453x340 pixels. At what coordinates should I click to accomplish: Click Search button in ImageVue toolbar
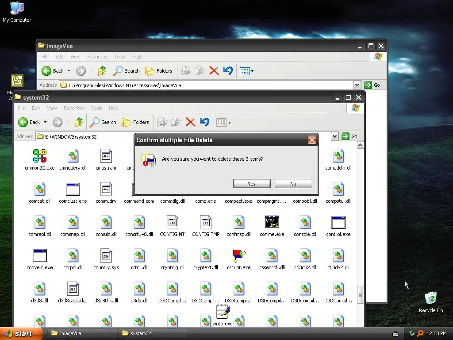[x=126, y=71]
